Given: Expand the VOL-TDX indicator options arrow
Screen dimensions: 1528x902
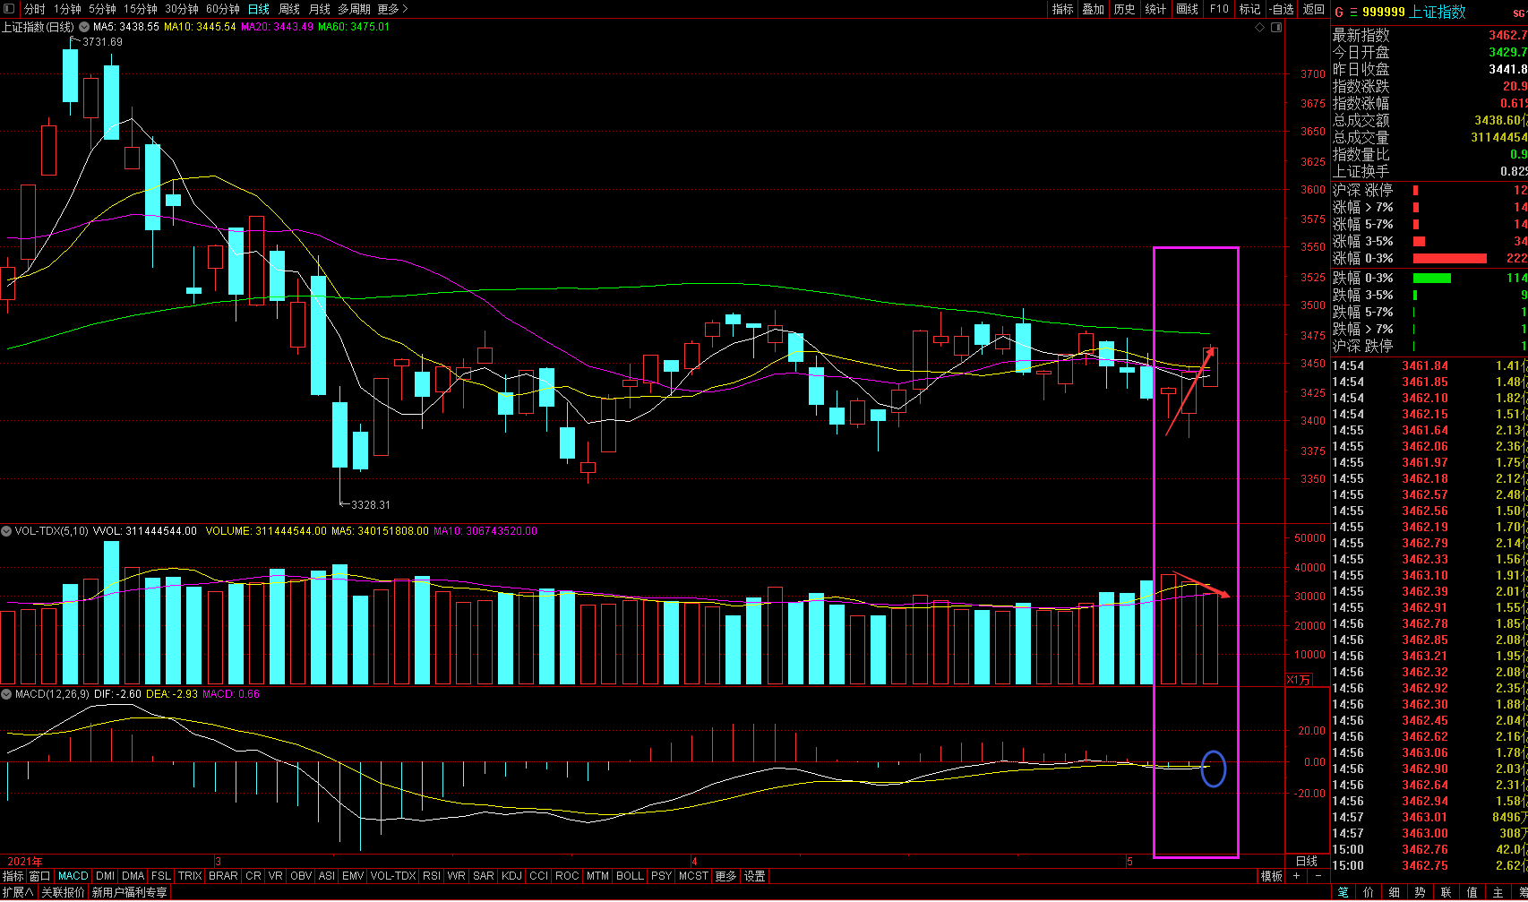Looking at the screenshot, I should 6,531.
